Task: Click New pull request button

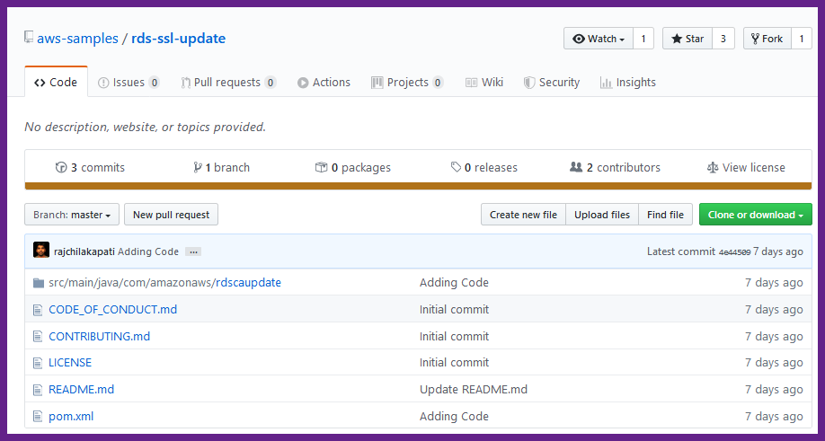Action: pos(171,215)
